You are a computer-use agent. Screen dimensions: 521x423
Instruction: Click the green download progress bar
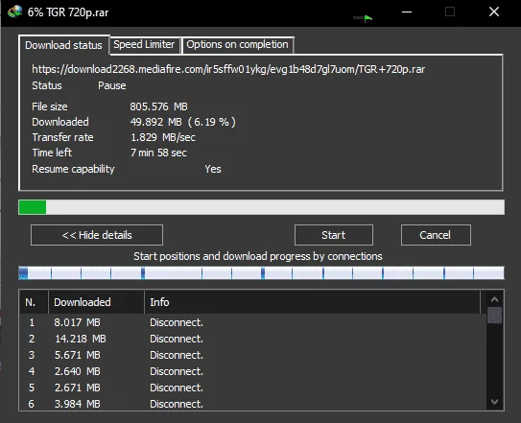click(x=261, y=207)
